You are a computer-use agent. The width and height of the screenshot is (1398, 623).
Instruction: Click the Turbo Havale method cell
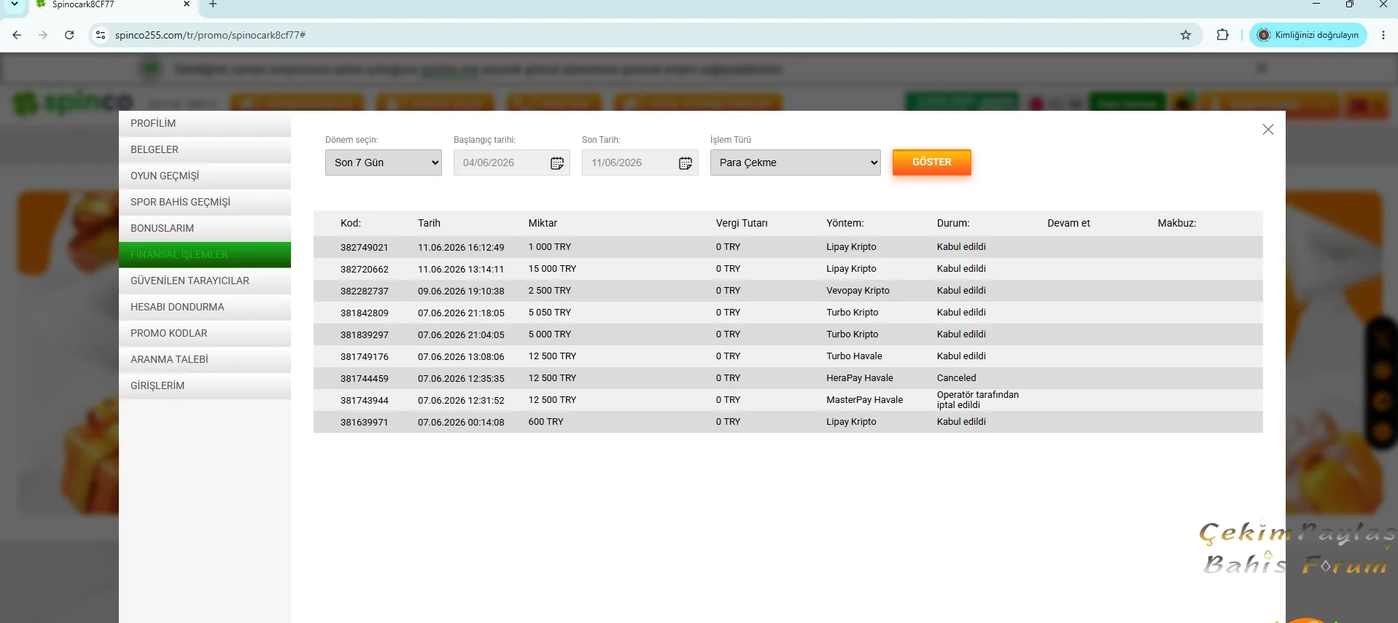pyautogui.click(x=854, y=356)
